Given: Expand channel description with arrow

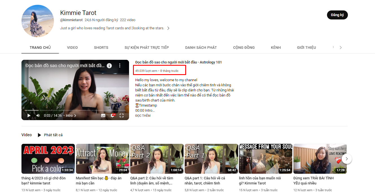Looking at the screenshot, I should (x=168, y=28).
